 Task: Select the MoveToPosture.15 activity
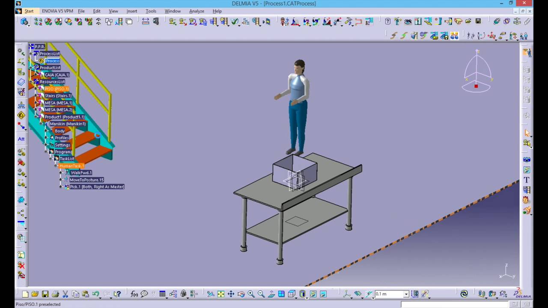pyautogui.click(x=86, y=180)
